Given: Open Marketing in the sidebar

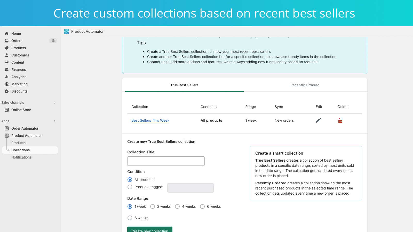Looking at the screenshot, I should tap(19, 84).
